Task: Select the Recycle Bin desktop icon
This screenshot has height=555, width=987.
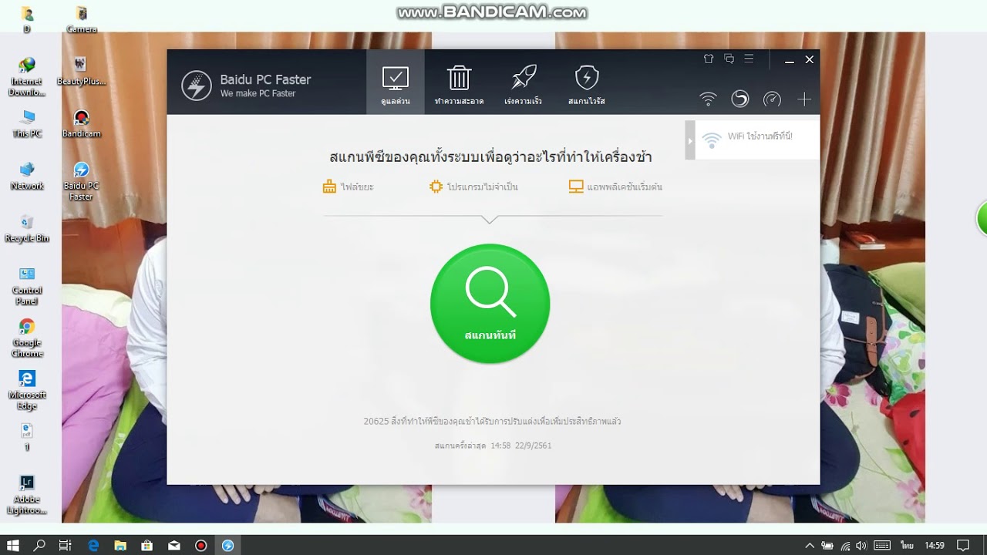Action: [27, 228]
